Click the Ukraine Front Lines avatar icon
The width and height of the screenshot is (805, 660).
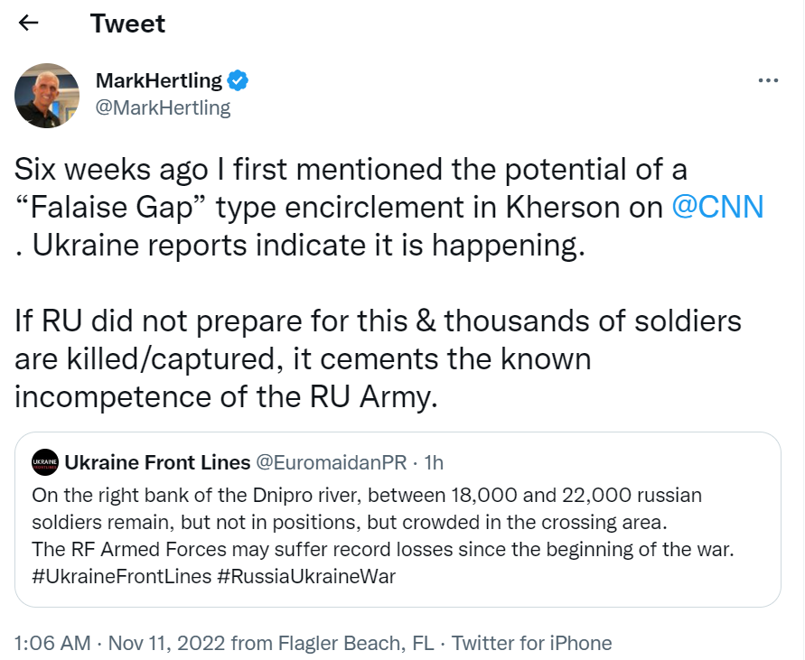[44, 462]
